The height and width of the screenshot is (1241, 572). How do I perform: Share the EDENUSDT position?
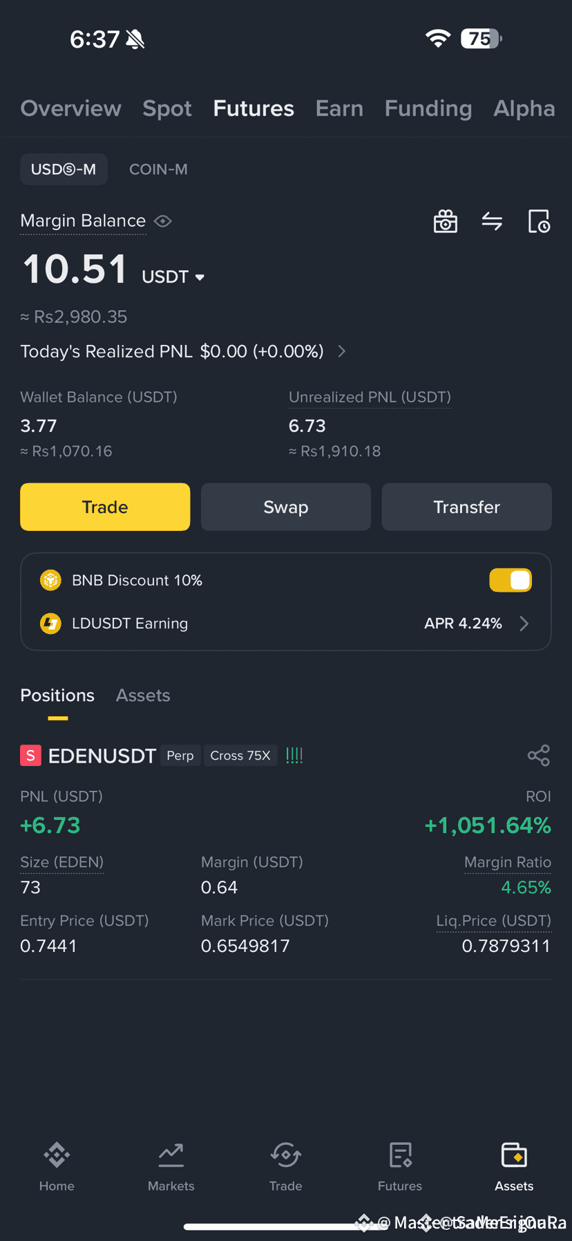click(x=539, y=756)
